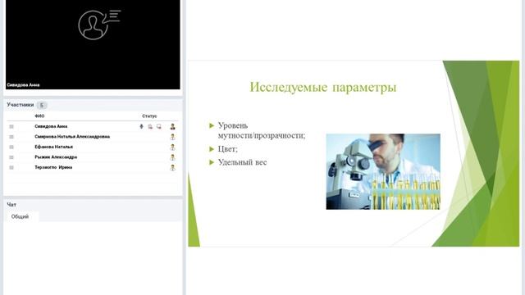The image size is (525, 295).
Task: Click the participants count badge 5
Action: coord(42,106)
